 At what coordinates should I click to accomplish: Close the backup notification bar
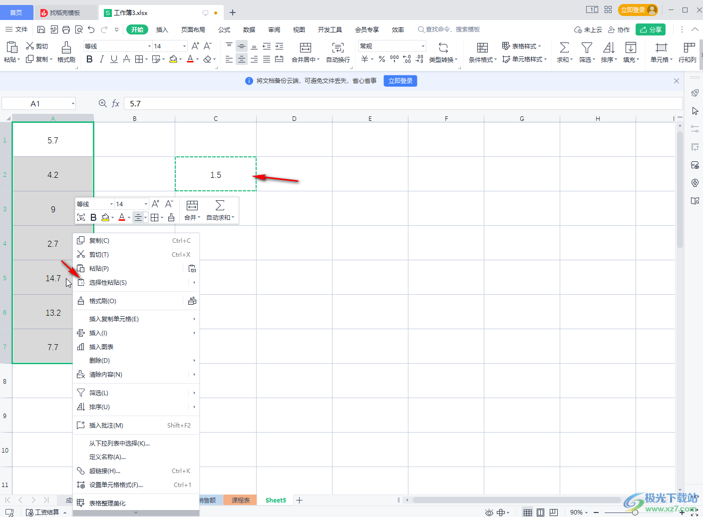point(677,81)
